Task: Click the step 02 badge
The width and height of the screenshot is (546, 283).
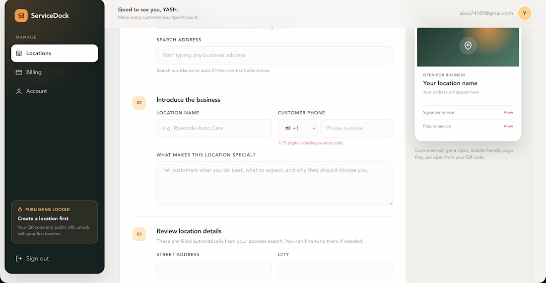Action: (x=139, y=103)
